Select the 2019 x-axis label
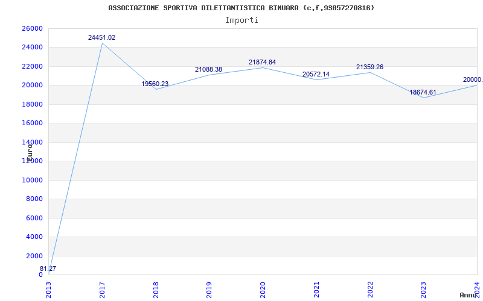The height and width of the screenshot is (301, 483). tap(210, 290)
